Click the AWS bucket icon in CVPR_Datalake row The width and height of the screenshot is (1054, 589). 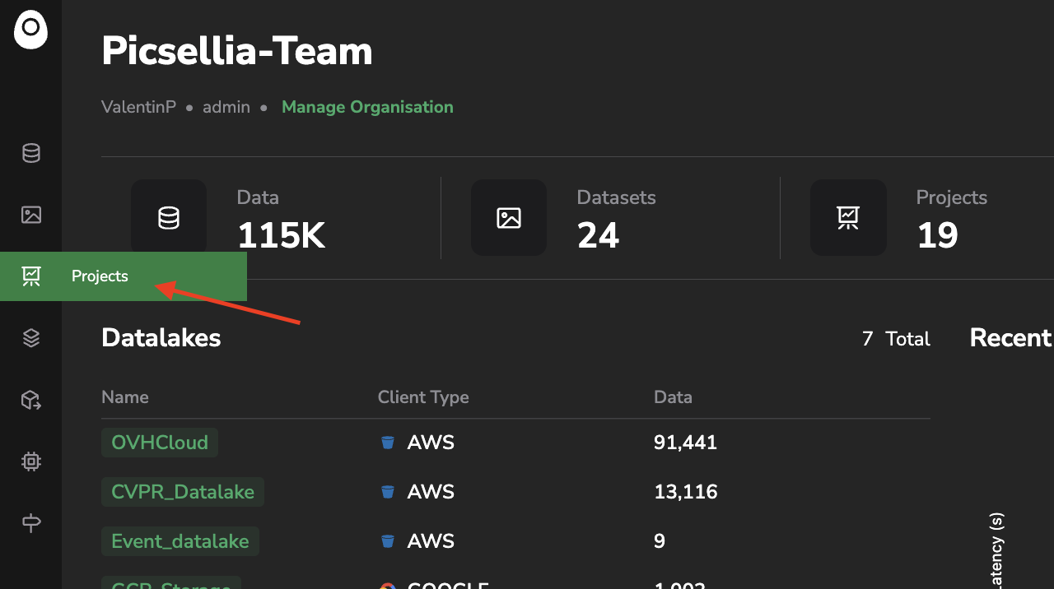[x=387, y=492]
